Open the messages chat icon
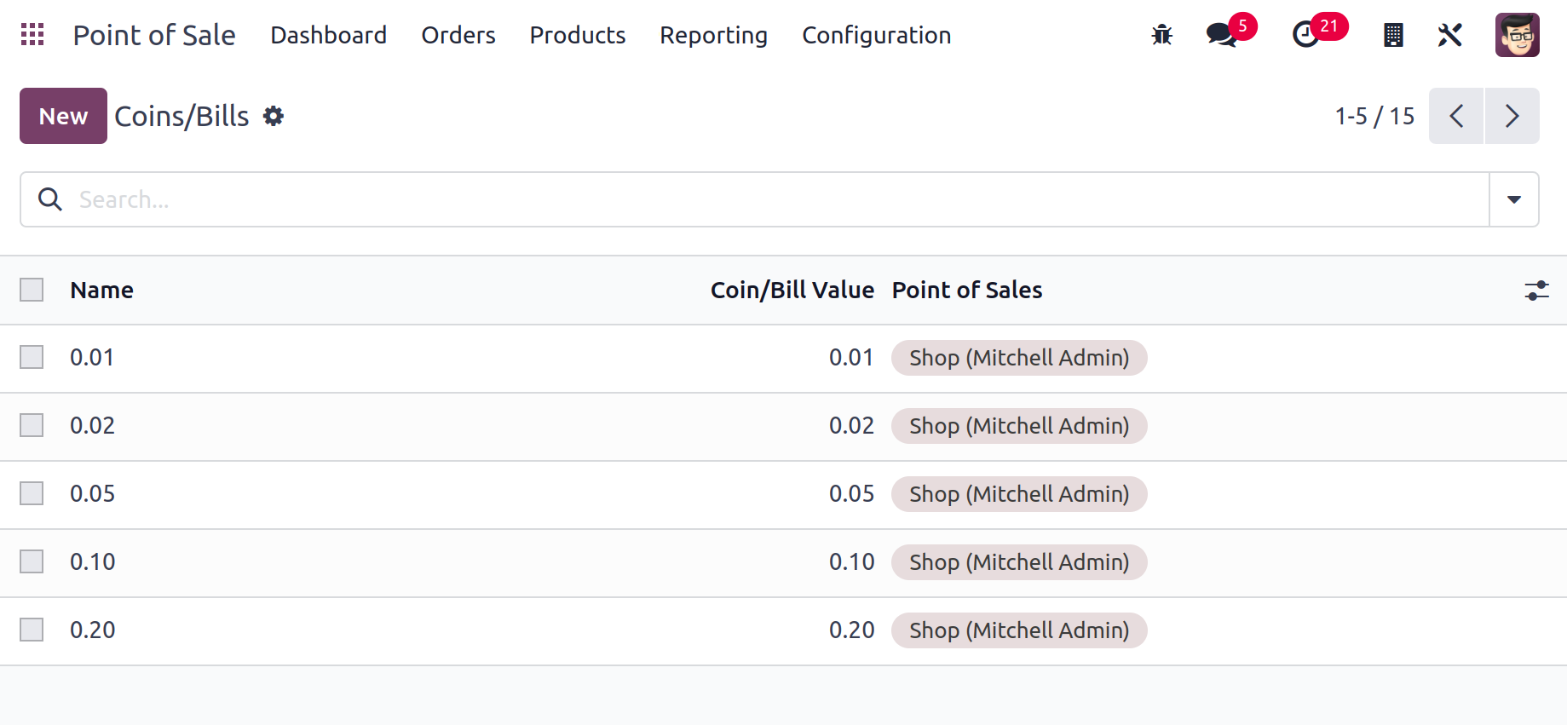This screenshot has width=1567, height=725. 1222,35
